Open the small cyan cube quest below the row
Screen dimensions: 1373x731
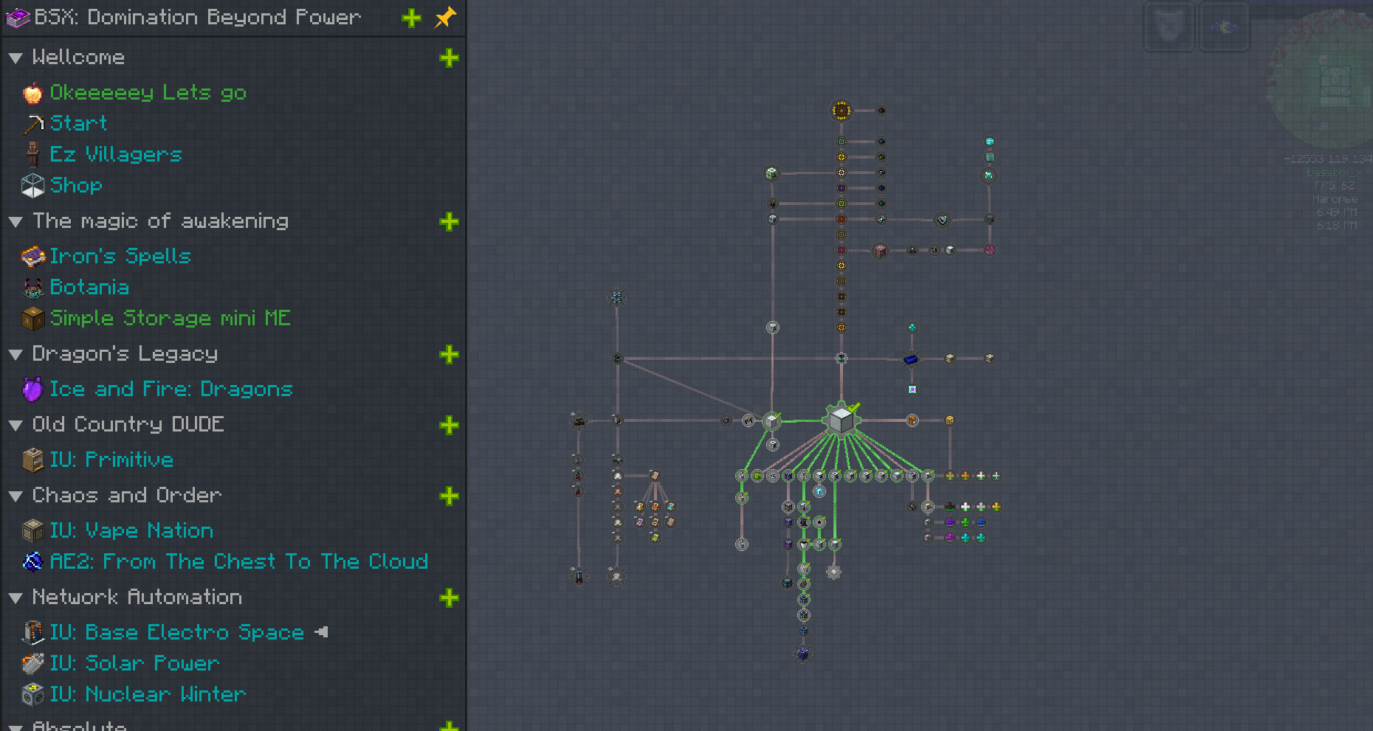pyautogui.click(x=819, y=491)
